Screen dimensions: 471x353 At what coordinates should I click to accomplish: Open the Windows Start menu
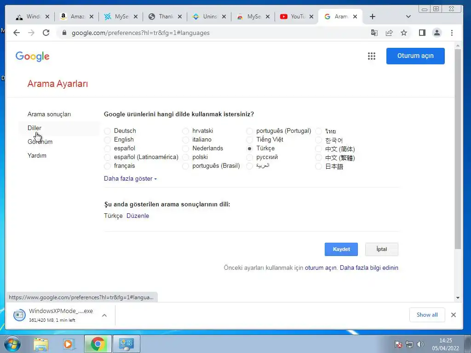[12, 344]
